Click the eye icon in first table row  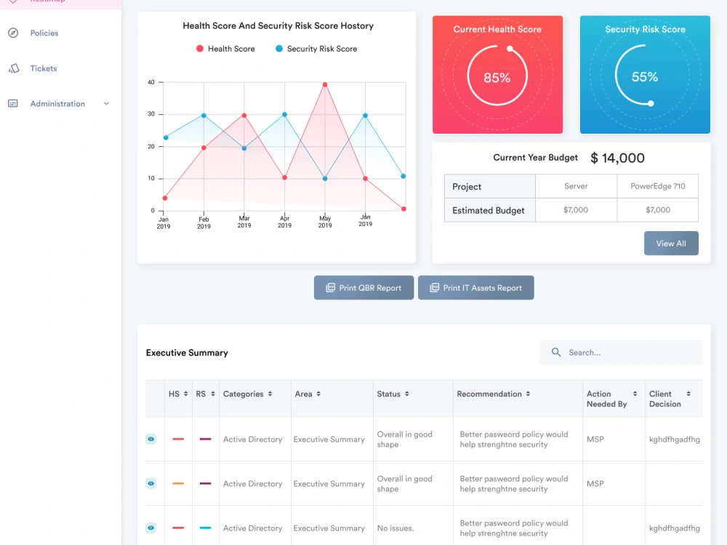[x=151, y=439]
